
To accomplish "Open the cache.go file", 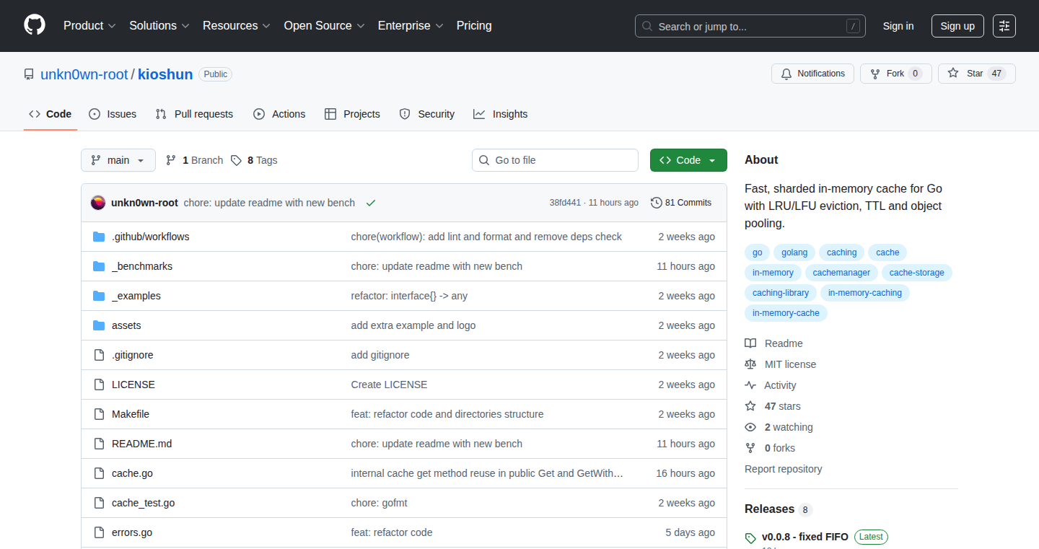I will click(132, 473).
